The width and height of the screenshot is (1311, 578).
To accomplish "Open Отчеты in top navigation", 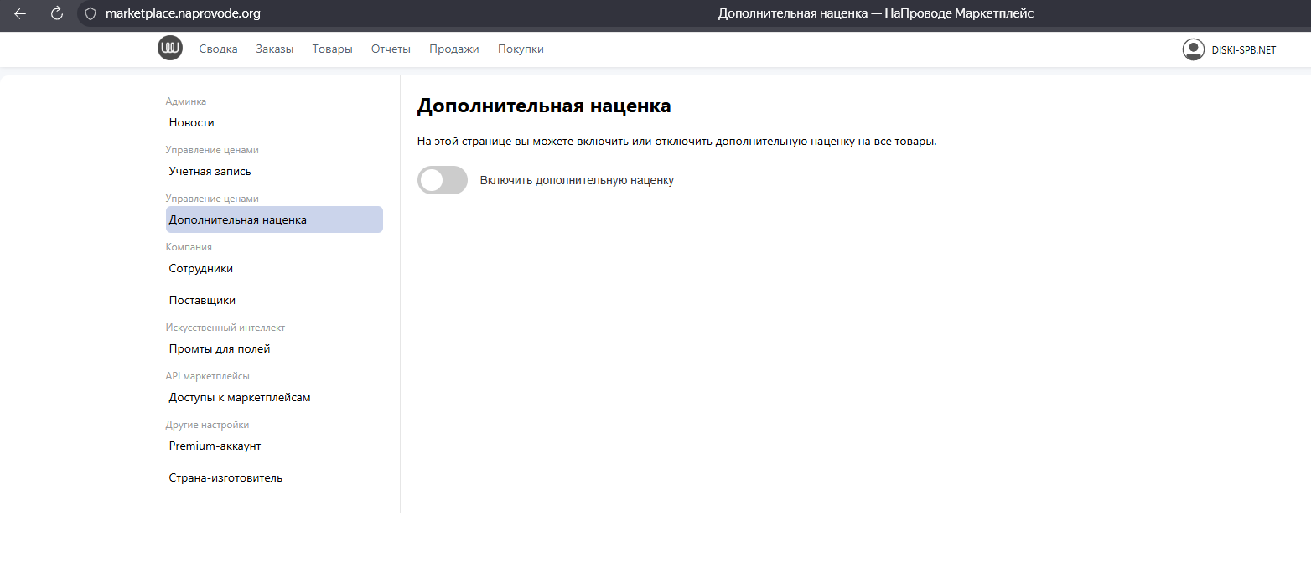I will (x=391, y=49).
